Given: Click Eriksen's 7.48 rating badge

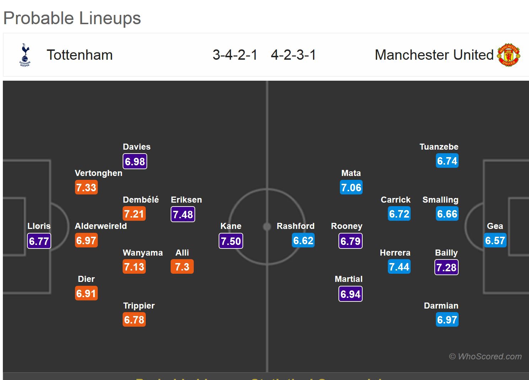Looking at the screenshot, I should (x=183, y=214).
